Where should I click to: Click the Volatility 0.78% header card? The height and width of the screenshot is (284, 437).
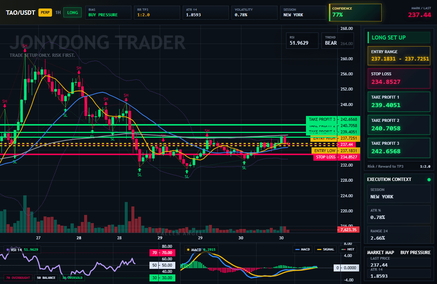pos(254,13)
